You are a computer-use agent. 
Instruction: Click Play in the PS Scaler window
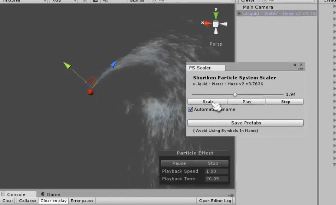click(x=247, y=102)
